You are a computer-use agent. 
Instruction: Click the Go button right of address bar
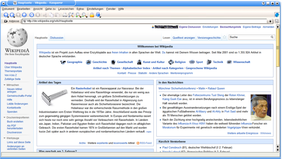277,21
